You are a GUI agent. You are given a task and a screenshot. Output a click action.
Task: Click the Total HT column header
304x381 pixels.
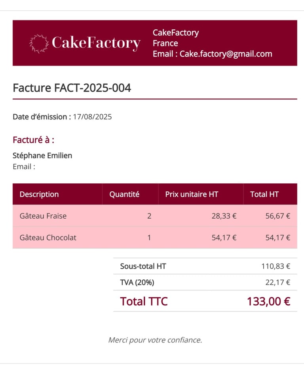264,194
